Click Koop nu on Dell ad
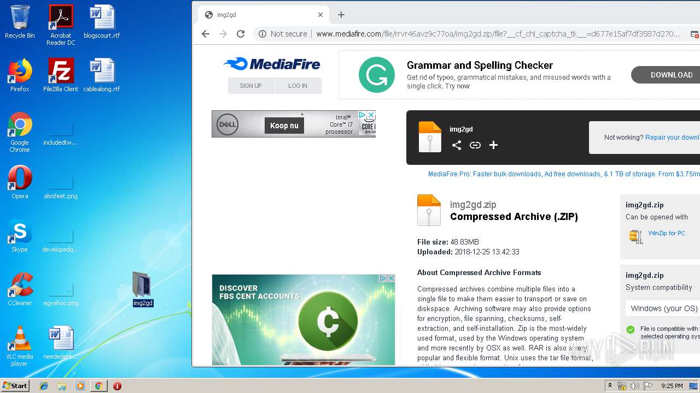This screenshot has height=393, width=700. pos(284,126)
